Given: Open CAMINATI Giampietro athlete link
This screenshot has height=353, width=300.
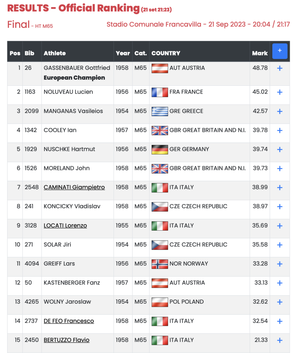Looking at the screenshot, I should pyautogui.click(x=74, y=187).
